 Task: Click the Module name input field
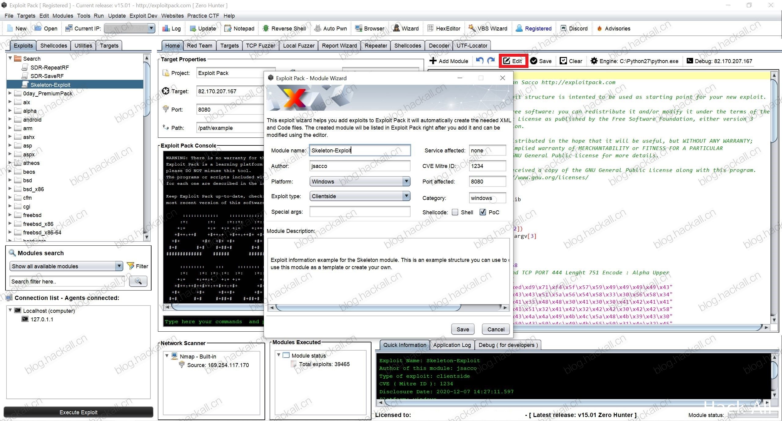click(360, 150)
